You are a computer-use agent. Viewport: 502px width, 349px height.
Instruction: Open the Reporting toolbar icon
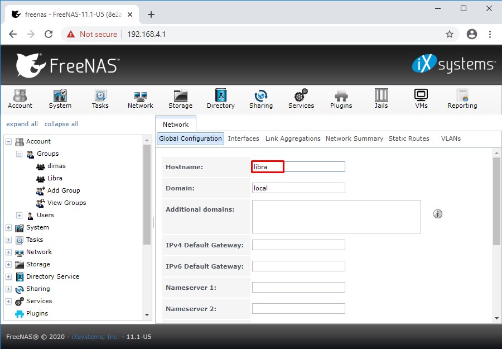click(462, 99)
